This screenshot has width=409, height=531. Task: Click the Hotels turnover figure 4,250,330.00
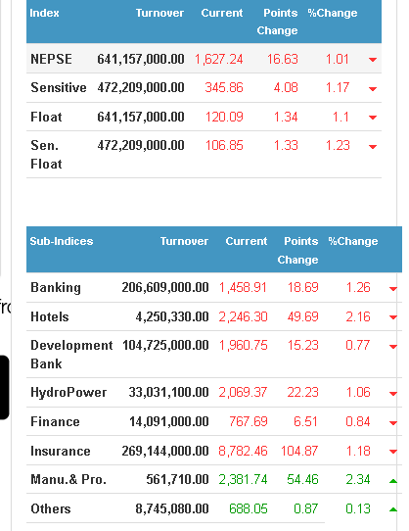[172, 317]
